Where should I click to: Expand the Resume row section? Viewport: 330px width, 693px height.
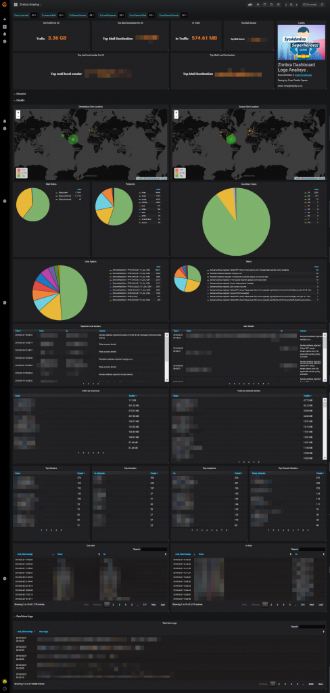(x=20, y=94)
